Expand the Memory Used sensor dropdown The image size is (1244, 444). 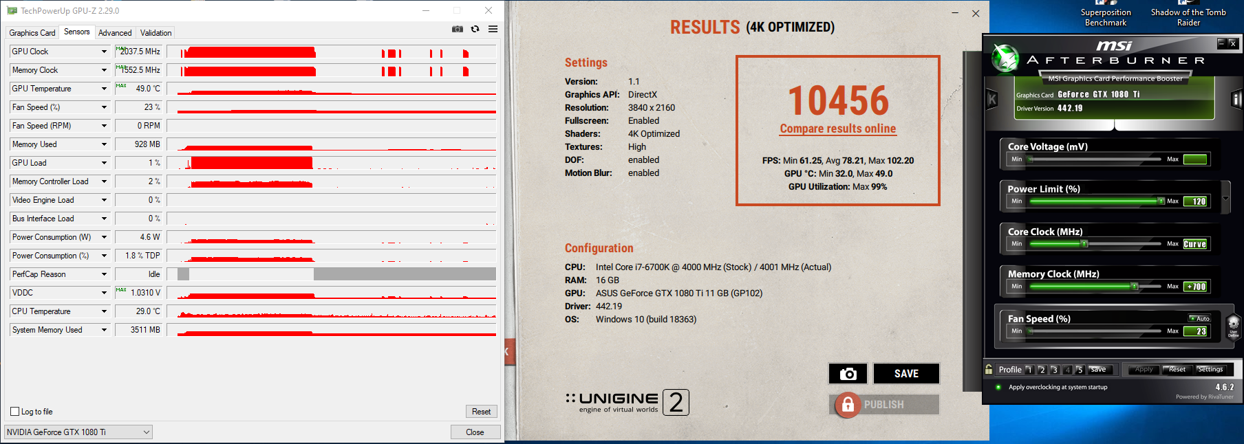click(x=105, y=144)
